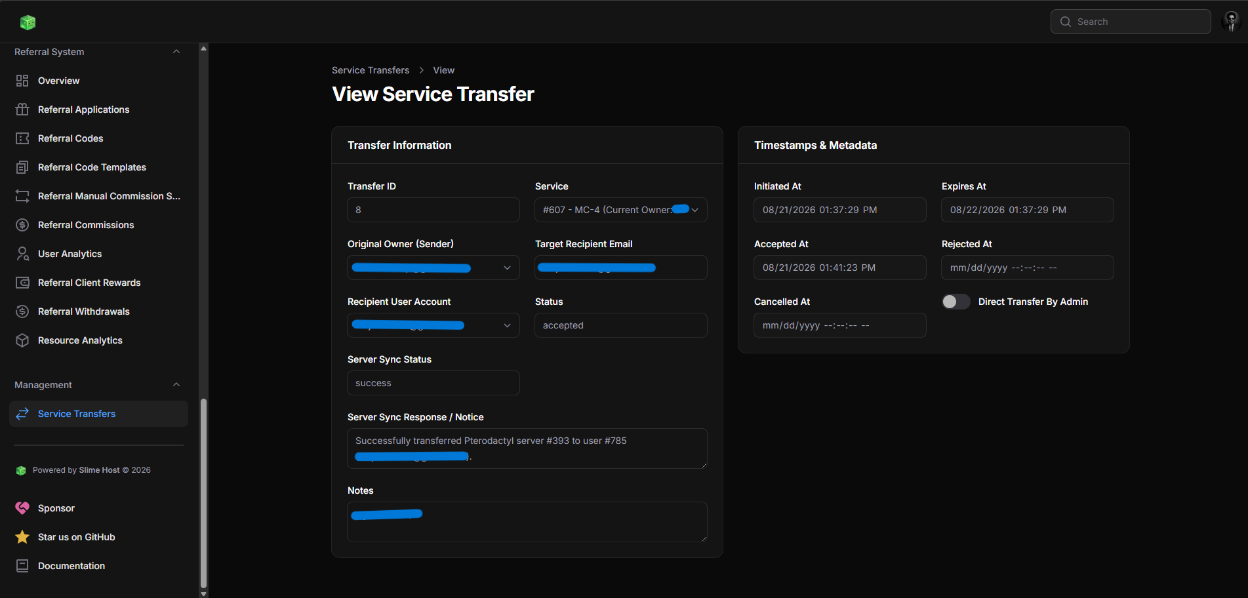Click the green cube logo icon
The image size is (1248, 598).
(x=28, y=22)
